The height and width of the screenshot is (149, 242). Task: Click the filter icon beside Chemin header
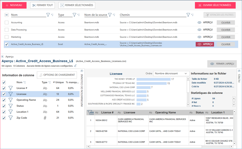[188, 15]
